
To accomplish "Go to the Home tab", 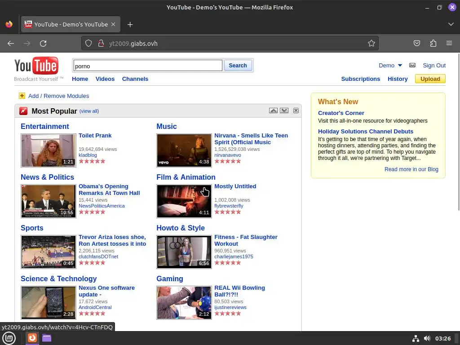I will tap(80, 79).
